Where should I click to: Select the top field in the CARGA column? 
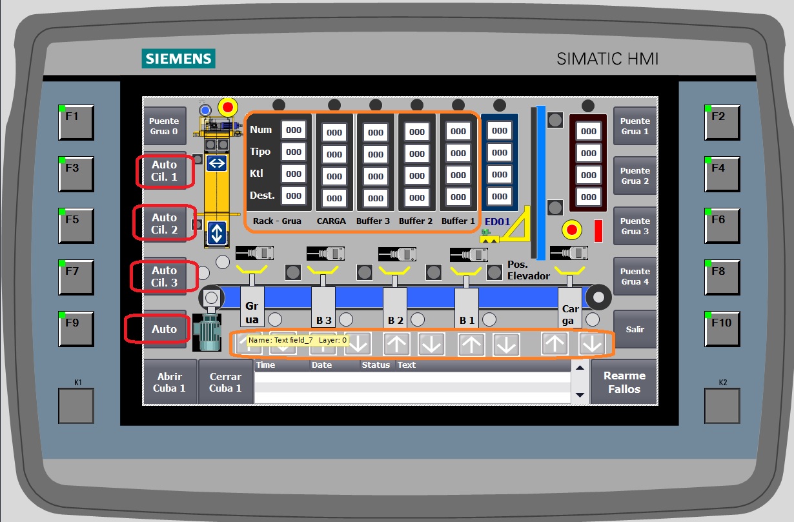334,132
